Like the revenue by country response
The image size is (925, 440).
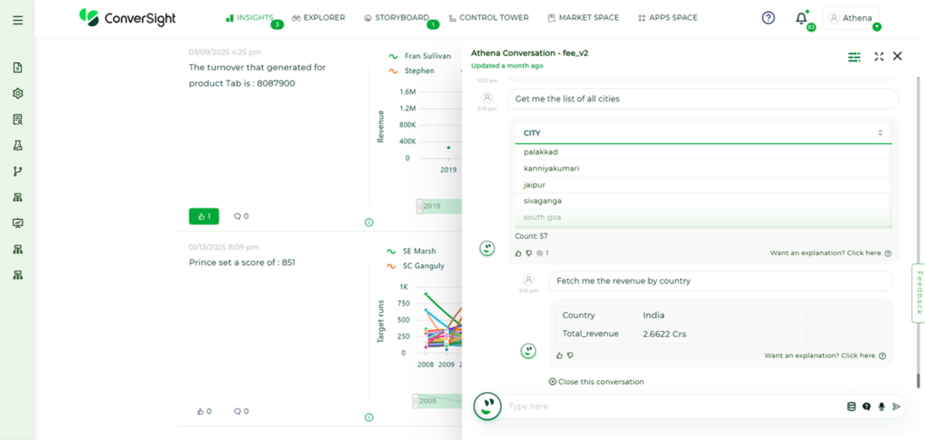click(x=560, y=356)
